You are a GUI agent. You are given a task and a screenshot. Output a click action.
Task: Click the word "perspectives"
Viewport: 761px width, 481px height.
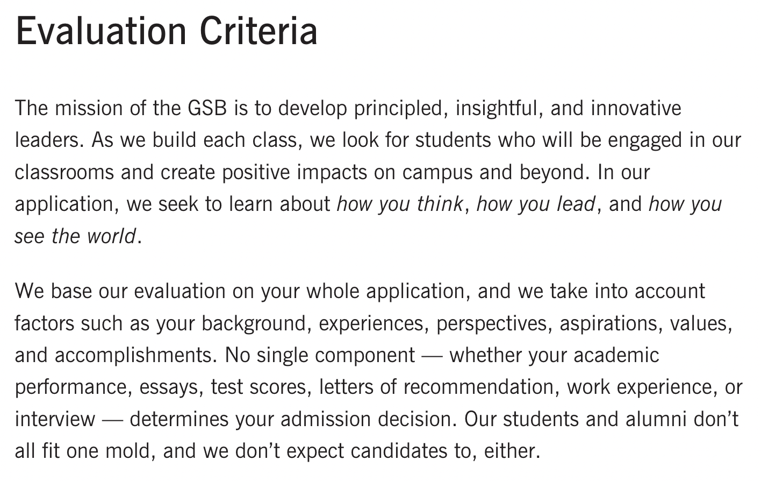[493, 323]
